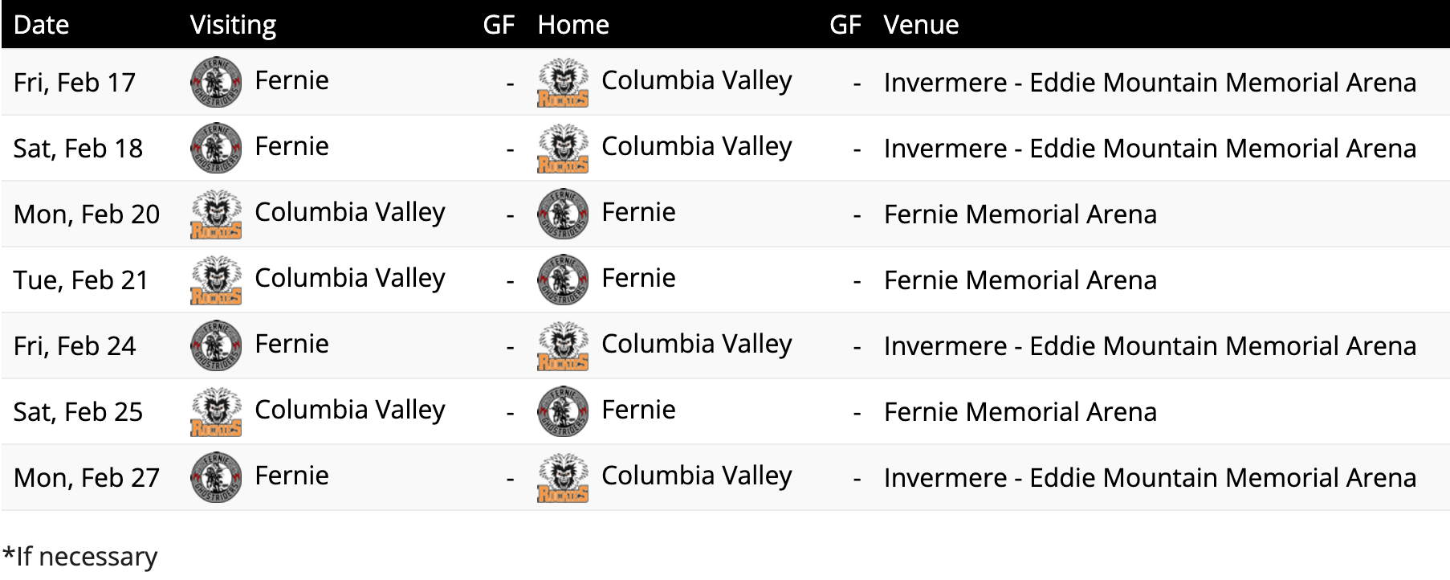Click Fernie logo in Sat, Feb 18 row
Screen dimensions: 1450x580
216,148
